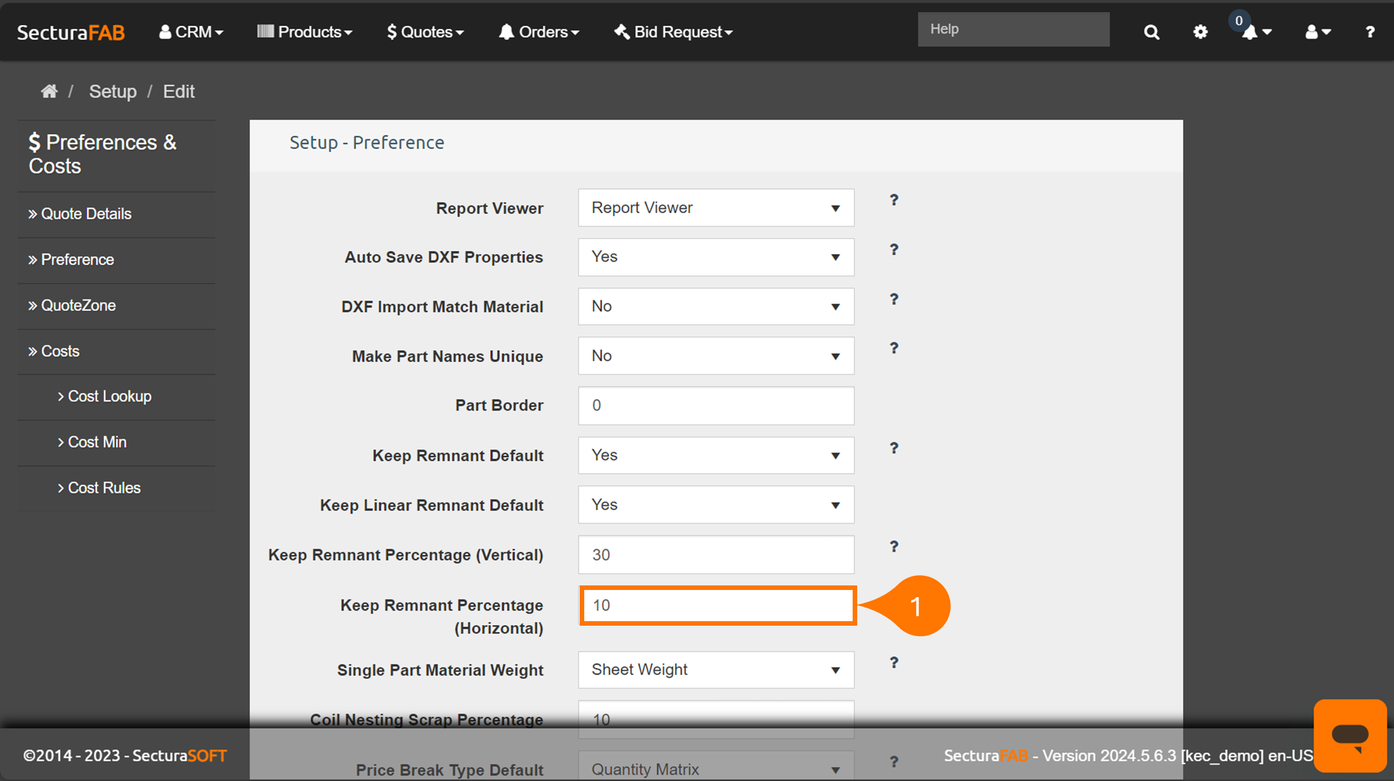1394x781 pixels.
Task: Focus the Help search box
Action: click(1013, 29)
